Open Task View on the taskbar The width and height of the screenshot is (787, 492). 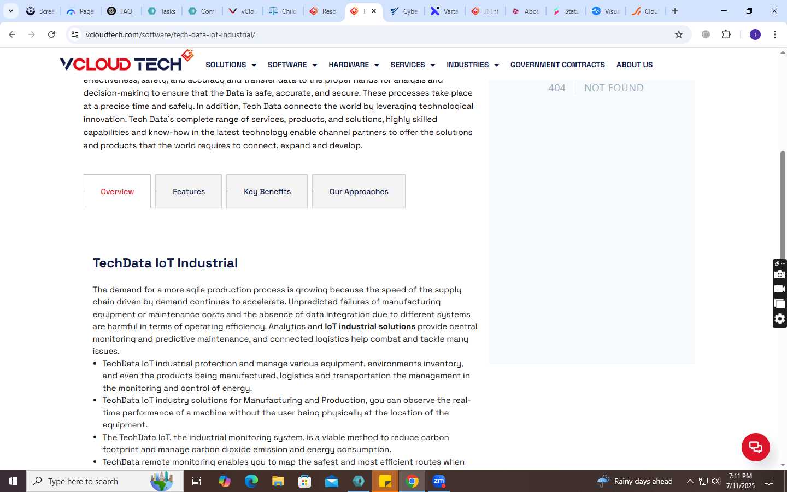click(x=197, y=481)
